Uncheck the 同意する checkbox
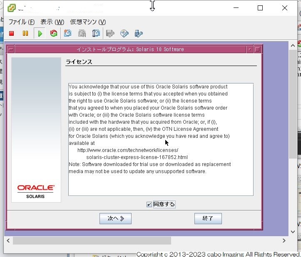 click(x=149, y=205)
